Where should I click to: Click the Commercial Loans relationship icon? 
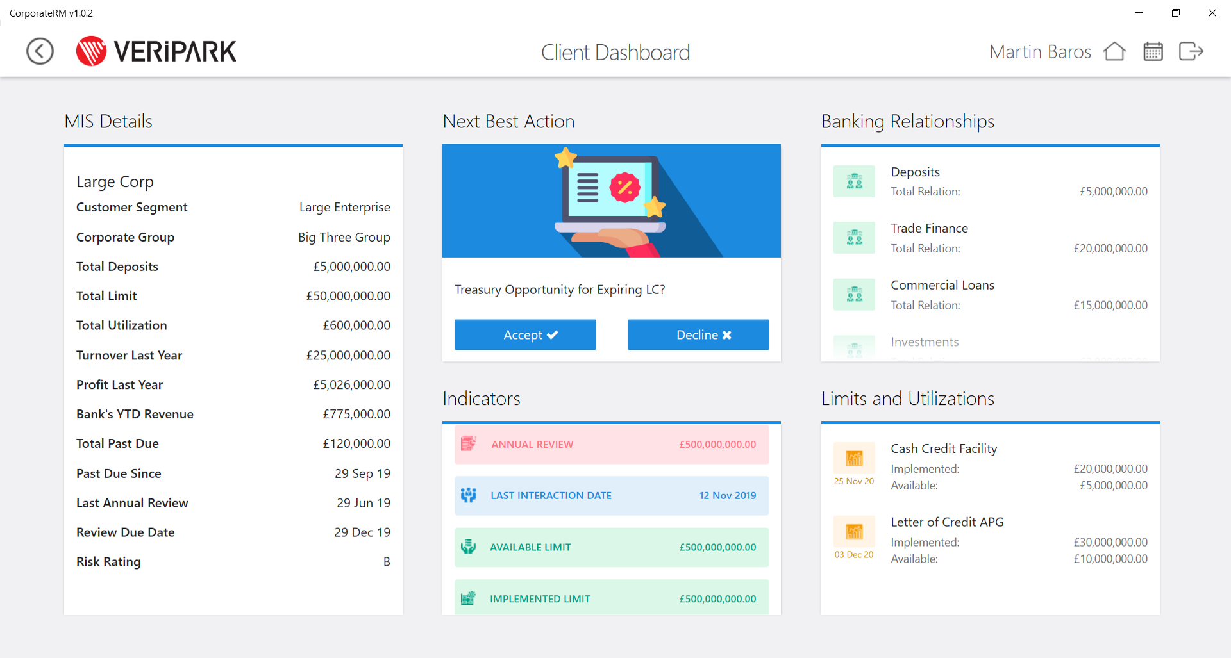tap(854, 295)
